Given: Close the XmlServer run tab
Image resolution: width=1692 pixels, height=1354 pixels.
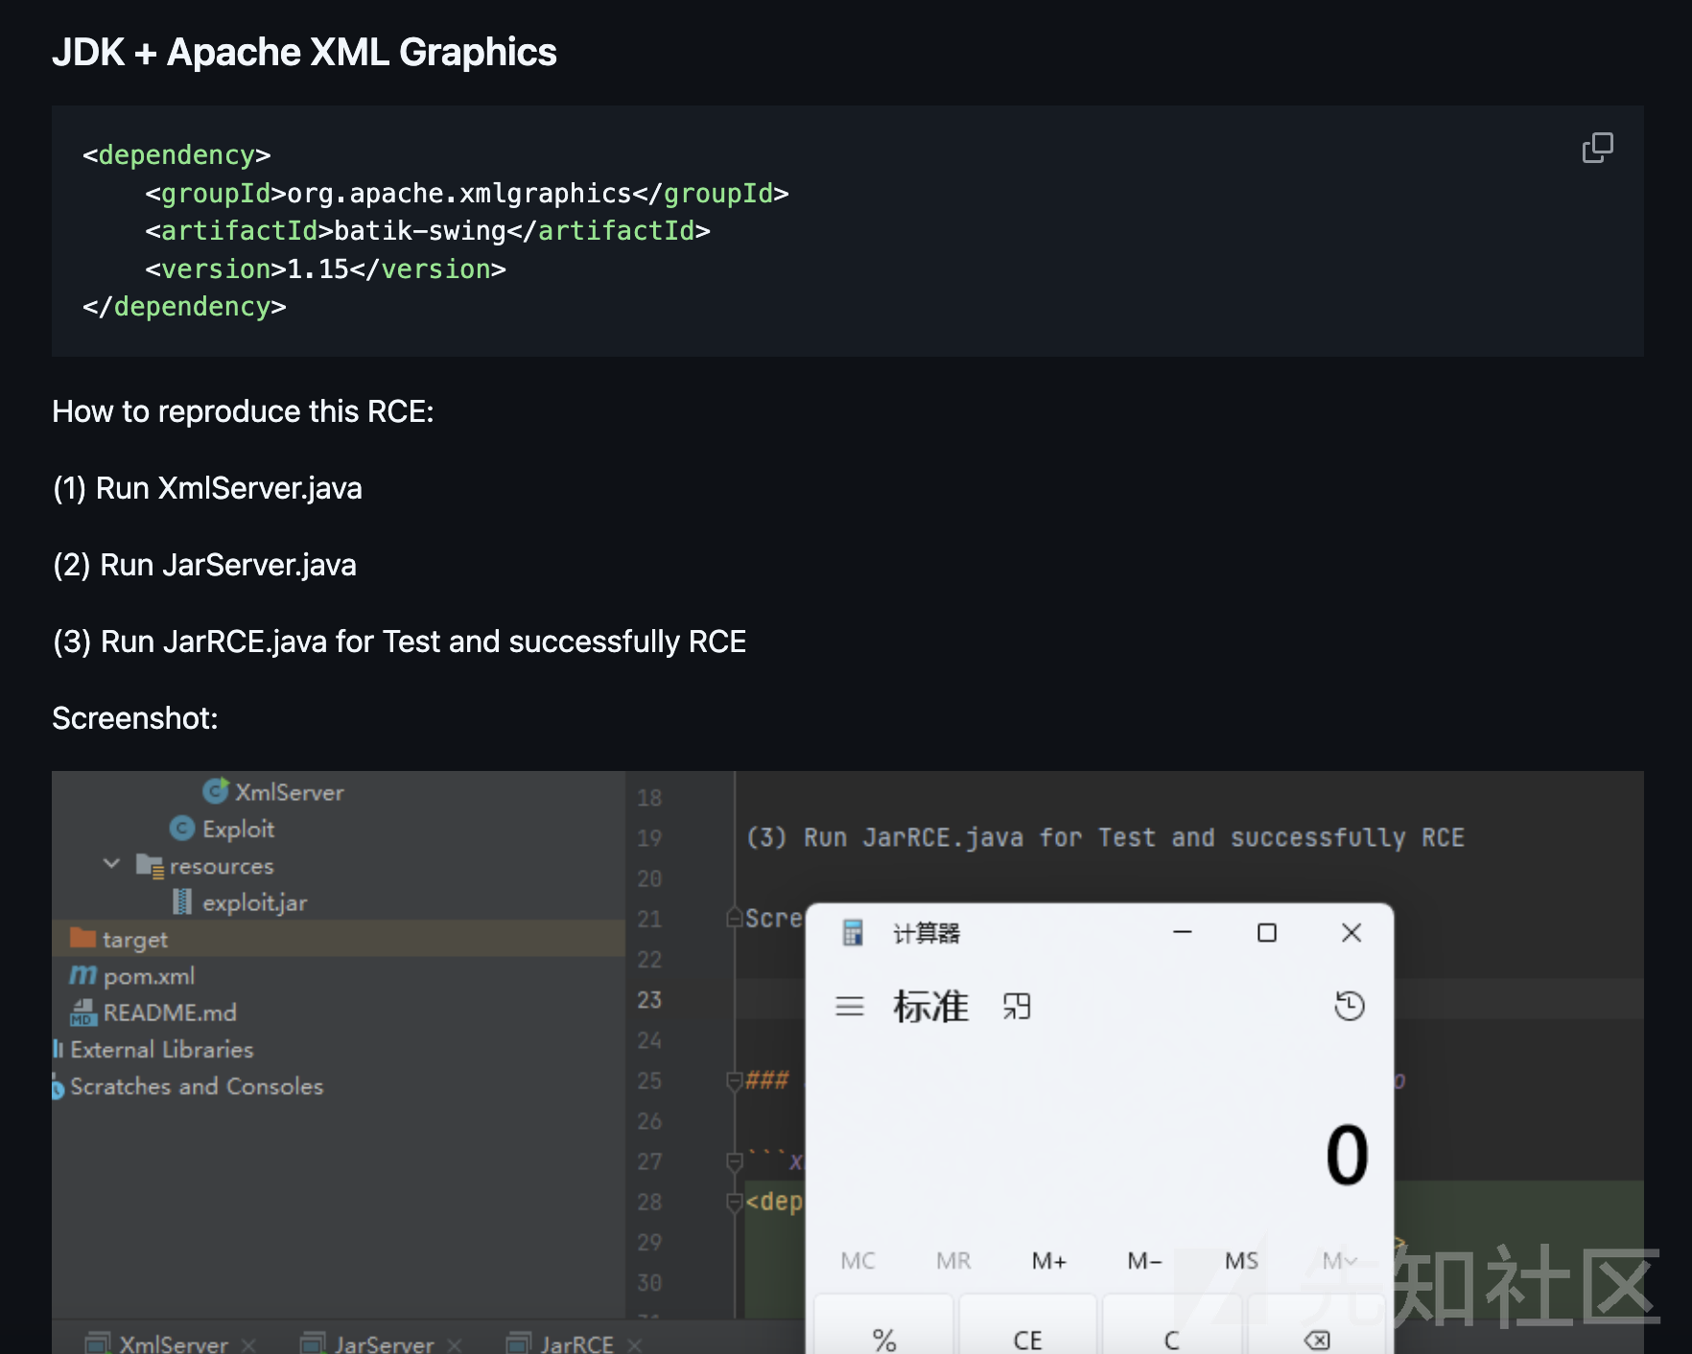Looking at the screenshot, I should point(249,1344).
